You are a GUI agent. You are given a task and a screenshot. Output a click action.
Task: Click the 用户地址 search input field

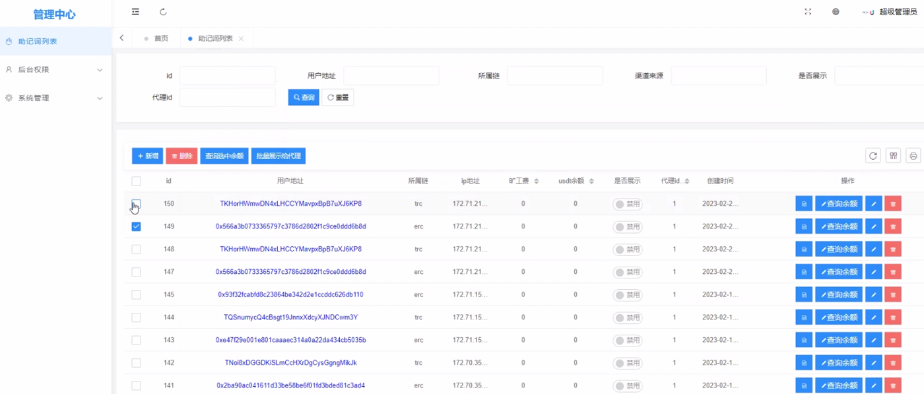(391, 76)
